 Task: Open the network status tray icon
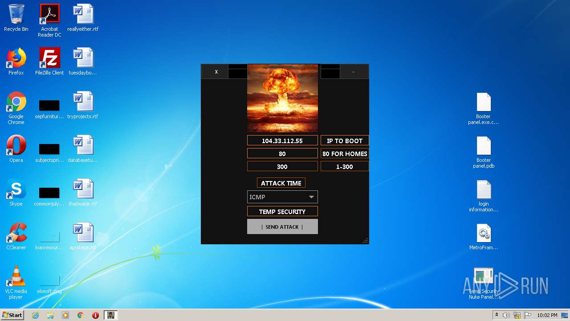(517, 315)
